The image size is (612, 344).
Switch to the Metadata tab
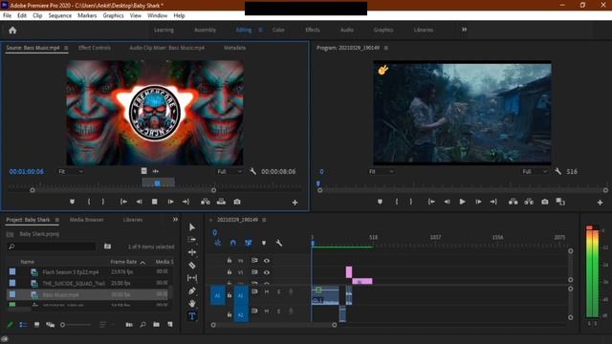234,48
